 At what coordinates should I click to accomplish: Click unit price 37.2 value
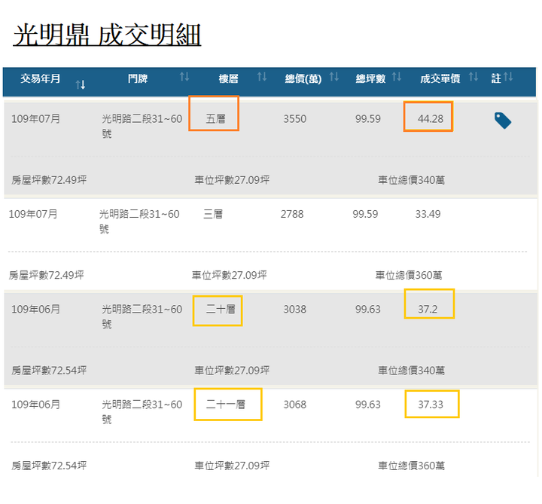(428, 309)
